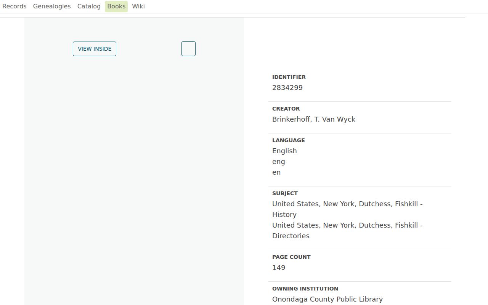The width and height of the screenshot is (488, 305).
Task: Click the Fishkill - History subject
Action: (x=347, y=209)
